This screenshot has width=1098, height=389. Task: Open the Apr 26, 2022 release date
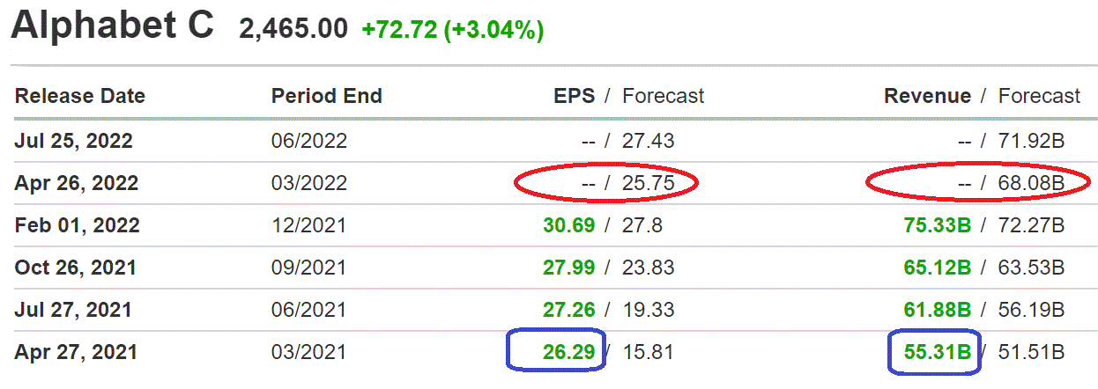click(77, 183)
